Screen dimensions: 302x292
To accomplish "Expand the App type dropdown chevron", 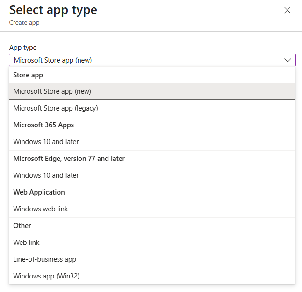I will (x=288, y=60).
